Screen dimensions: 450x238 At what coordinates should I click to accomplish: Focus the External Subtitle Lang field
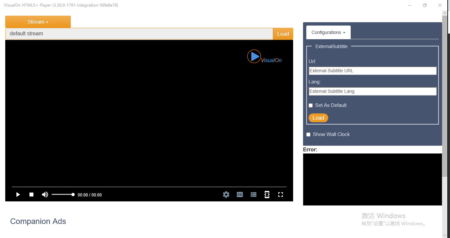pos(373,91)
